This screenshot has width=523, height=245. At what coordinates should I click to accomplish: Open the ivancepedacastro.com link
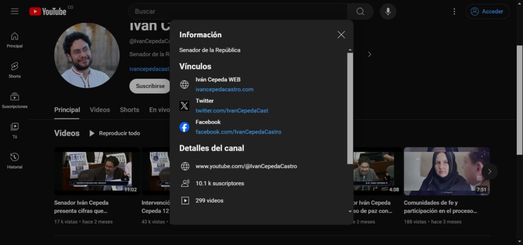[225, 90]
